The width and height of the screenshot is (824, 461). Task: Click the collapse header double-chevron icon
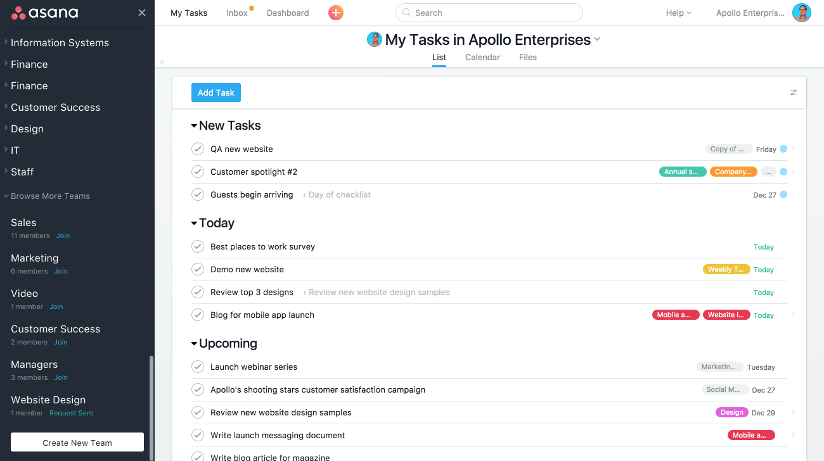(x=162, y=62)
